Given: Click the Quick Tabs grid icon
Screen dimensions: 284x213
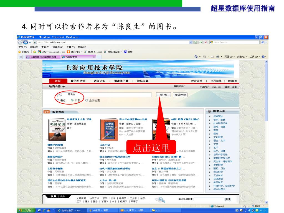Looking at the screenshot, I should click(x=20, y=57).
